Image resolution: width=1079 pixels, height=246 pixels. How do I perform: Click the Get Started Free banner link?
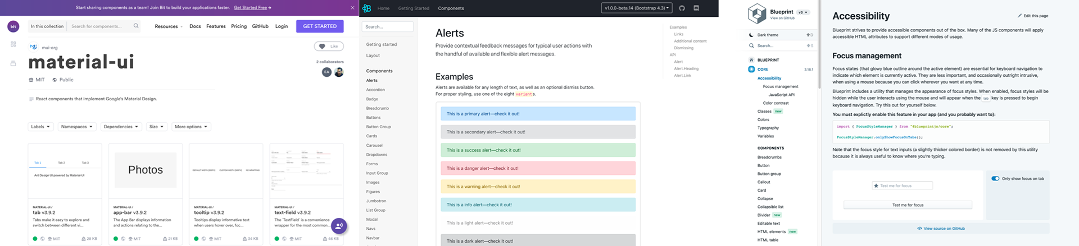[x=252, y=8]
